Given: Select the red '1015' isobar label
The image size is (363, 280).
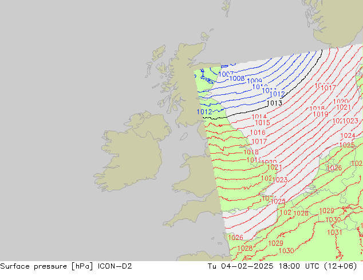Looking at the screenshot, I should [262, 123].
